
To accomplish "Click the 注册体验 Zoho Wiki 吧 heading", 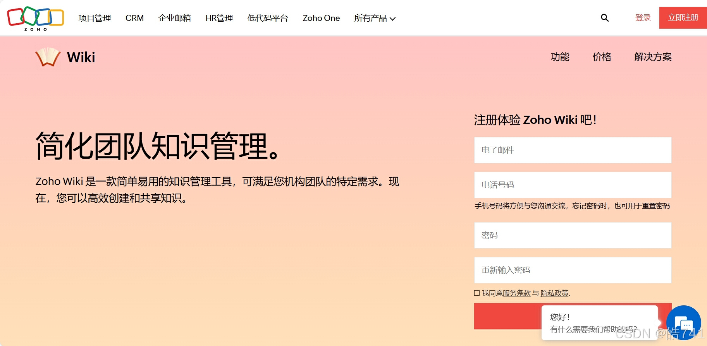I will pyautogui.click(x=535, y=120).
